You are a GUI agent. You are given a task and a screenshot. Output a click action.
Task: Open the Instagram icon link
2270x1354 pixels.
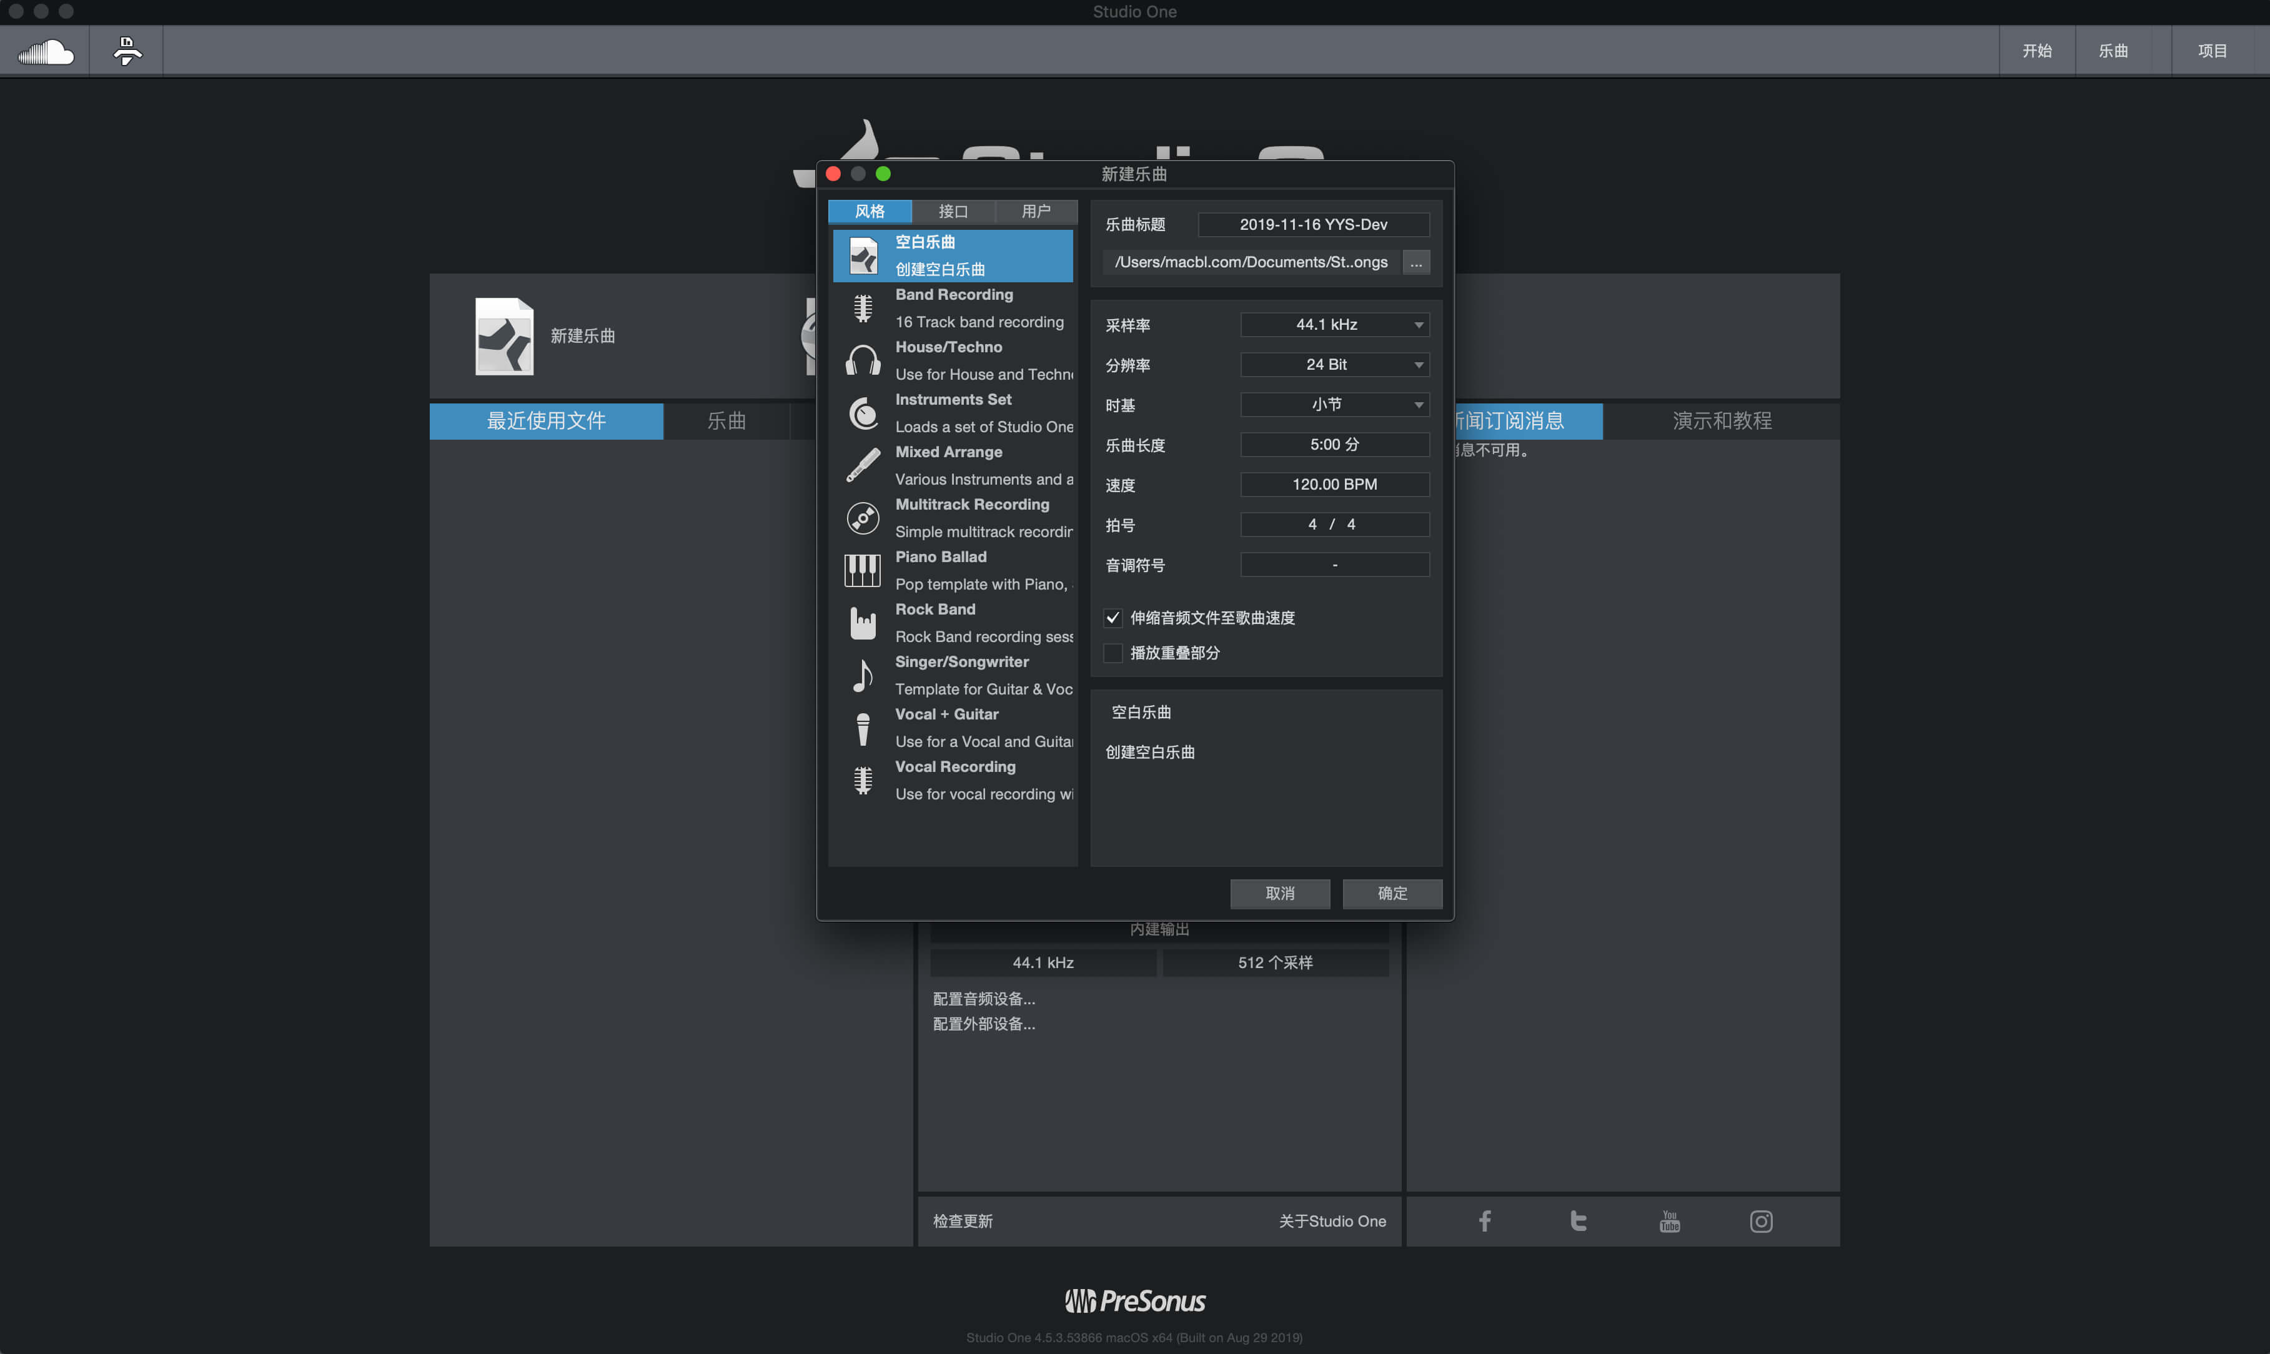click(x=1761, y=1221)
